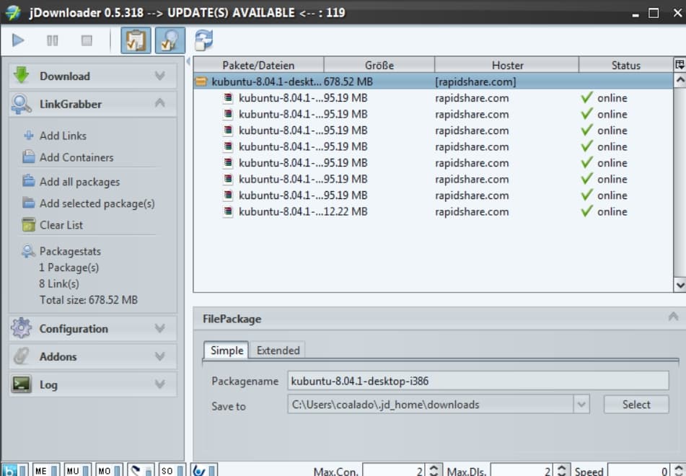Click the Packagestats magnifier icon
Image resolution: width=686 pixels, height=476 pixels.
click(x=28, y=251)
